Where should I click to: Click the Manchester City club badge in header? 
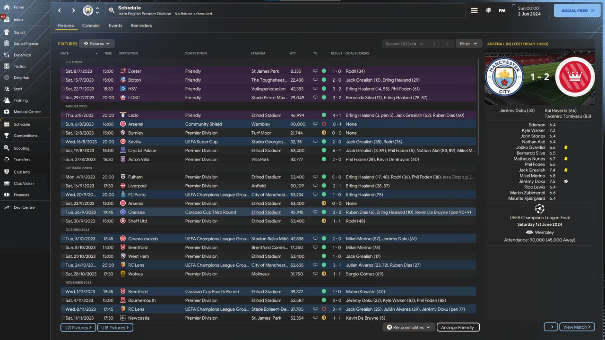tap(88, 10)
